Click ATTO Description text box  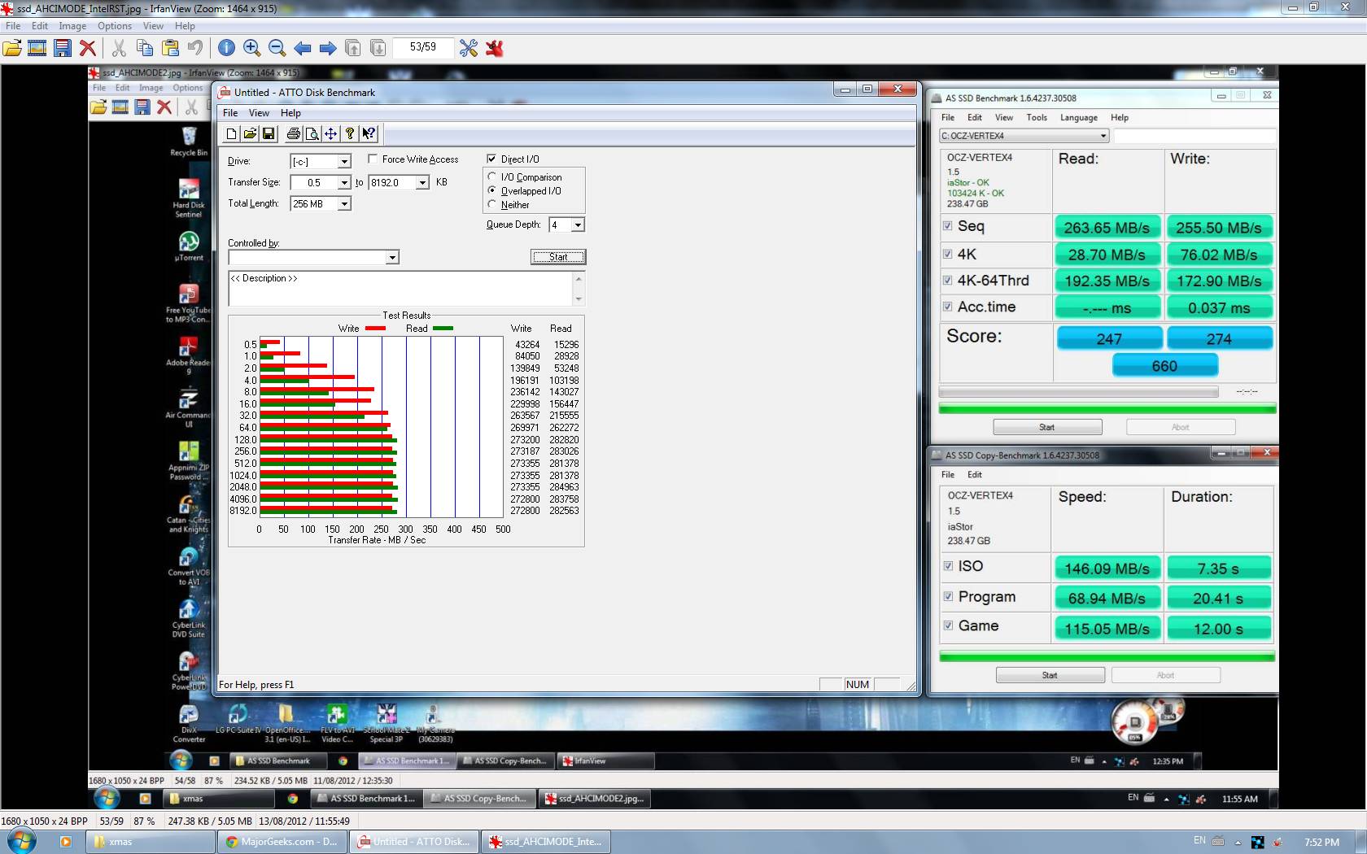tap(401, 289)
